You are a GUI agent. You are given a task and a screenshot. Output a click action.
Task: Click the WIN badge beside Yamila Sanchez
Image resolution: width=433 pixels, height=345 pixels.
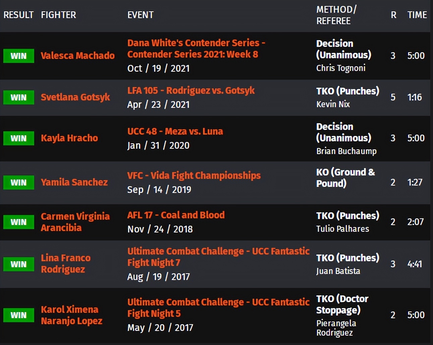tap(19, 183)
